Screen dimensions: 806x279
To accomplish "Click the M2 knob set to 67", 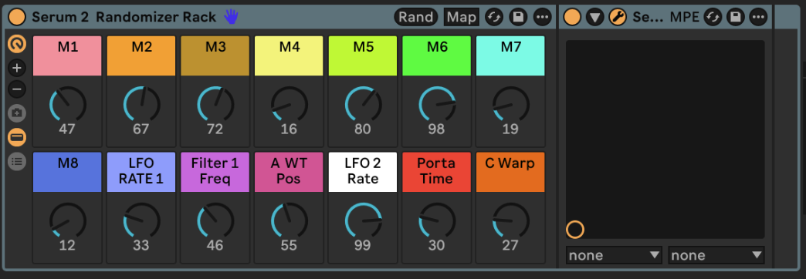I will coord(141,104).
